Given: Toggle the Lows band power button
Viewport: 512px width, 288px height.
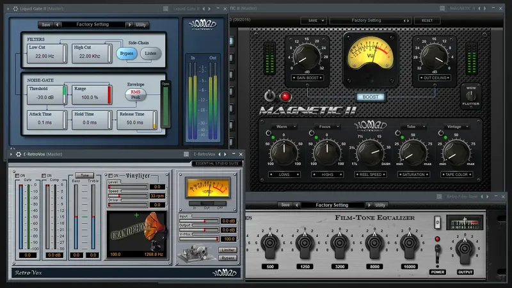Looking at the screenshot, I should click(268, 133).
